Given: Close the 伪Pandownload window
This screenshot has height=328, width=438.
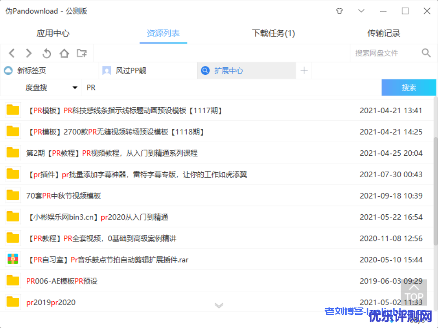Looking at the screenshot, I should tap(427, 11).
